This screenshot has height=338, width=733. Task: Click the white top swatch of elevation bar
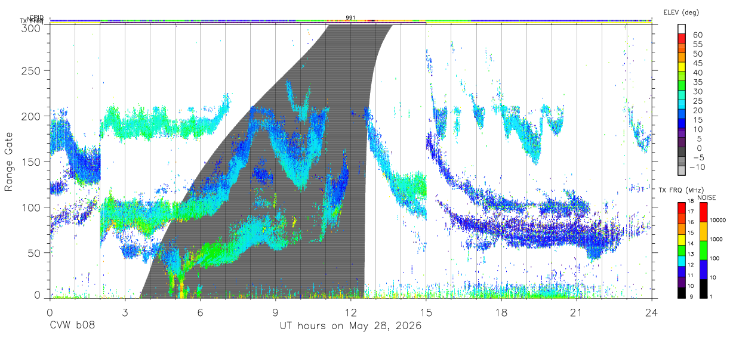(x=682, y=29)
